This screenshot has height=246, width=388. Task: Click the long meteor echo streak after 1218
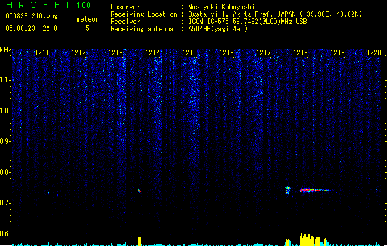coord(316,190)
